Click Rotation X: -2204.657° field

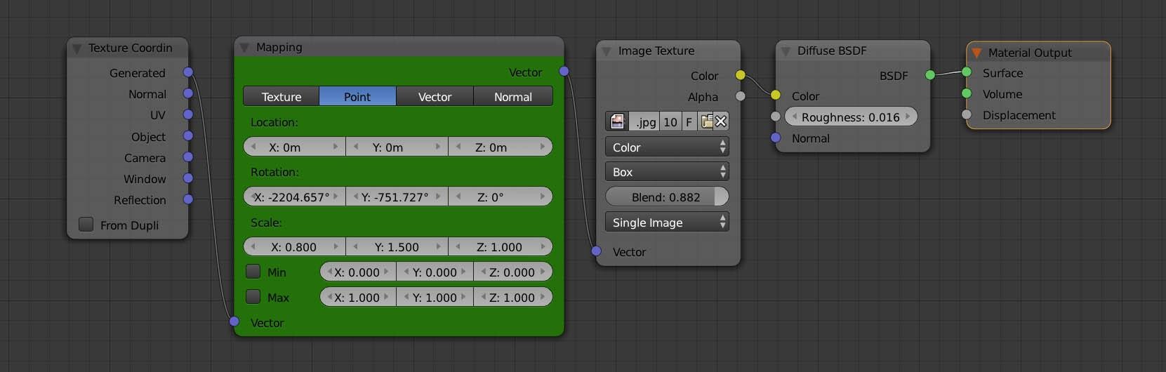294,197
